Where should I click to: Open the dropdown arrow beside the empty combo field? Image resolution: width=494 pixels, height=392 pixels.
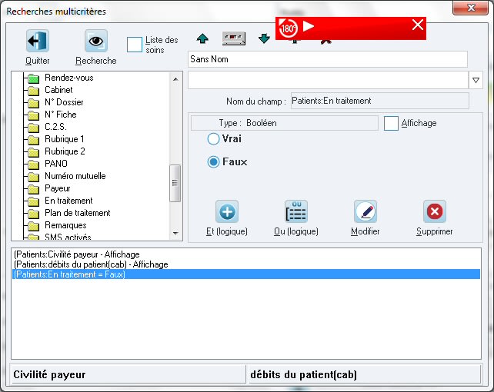point(476,80)
